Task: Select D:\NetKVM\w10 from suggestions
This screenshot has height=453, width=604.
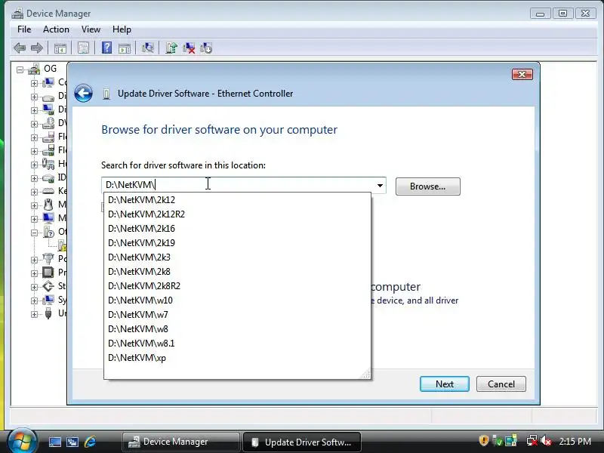Action: (x=237, y=300)
